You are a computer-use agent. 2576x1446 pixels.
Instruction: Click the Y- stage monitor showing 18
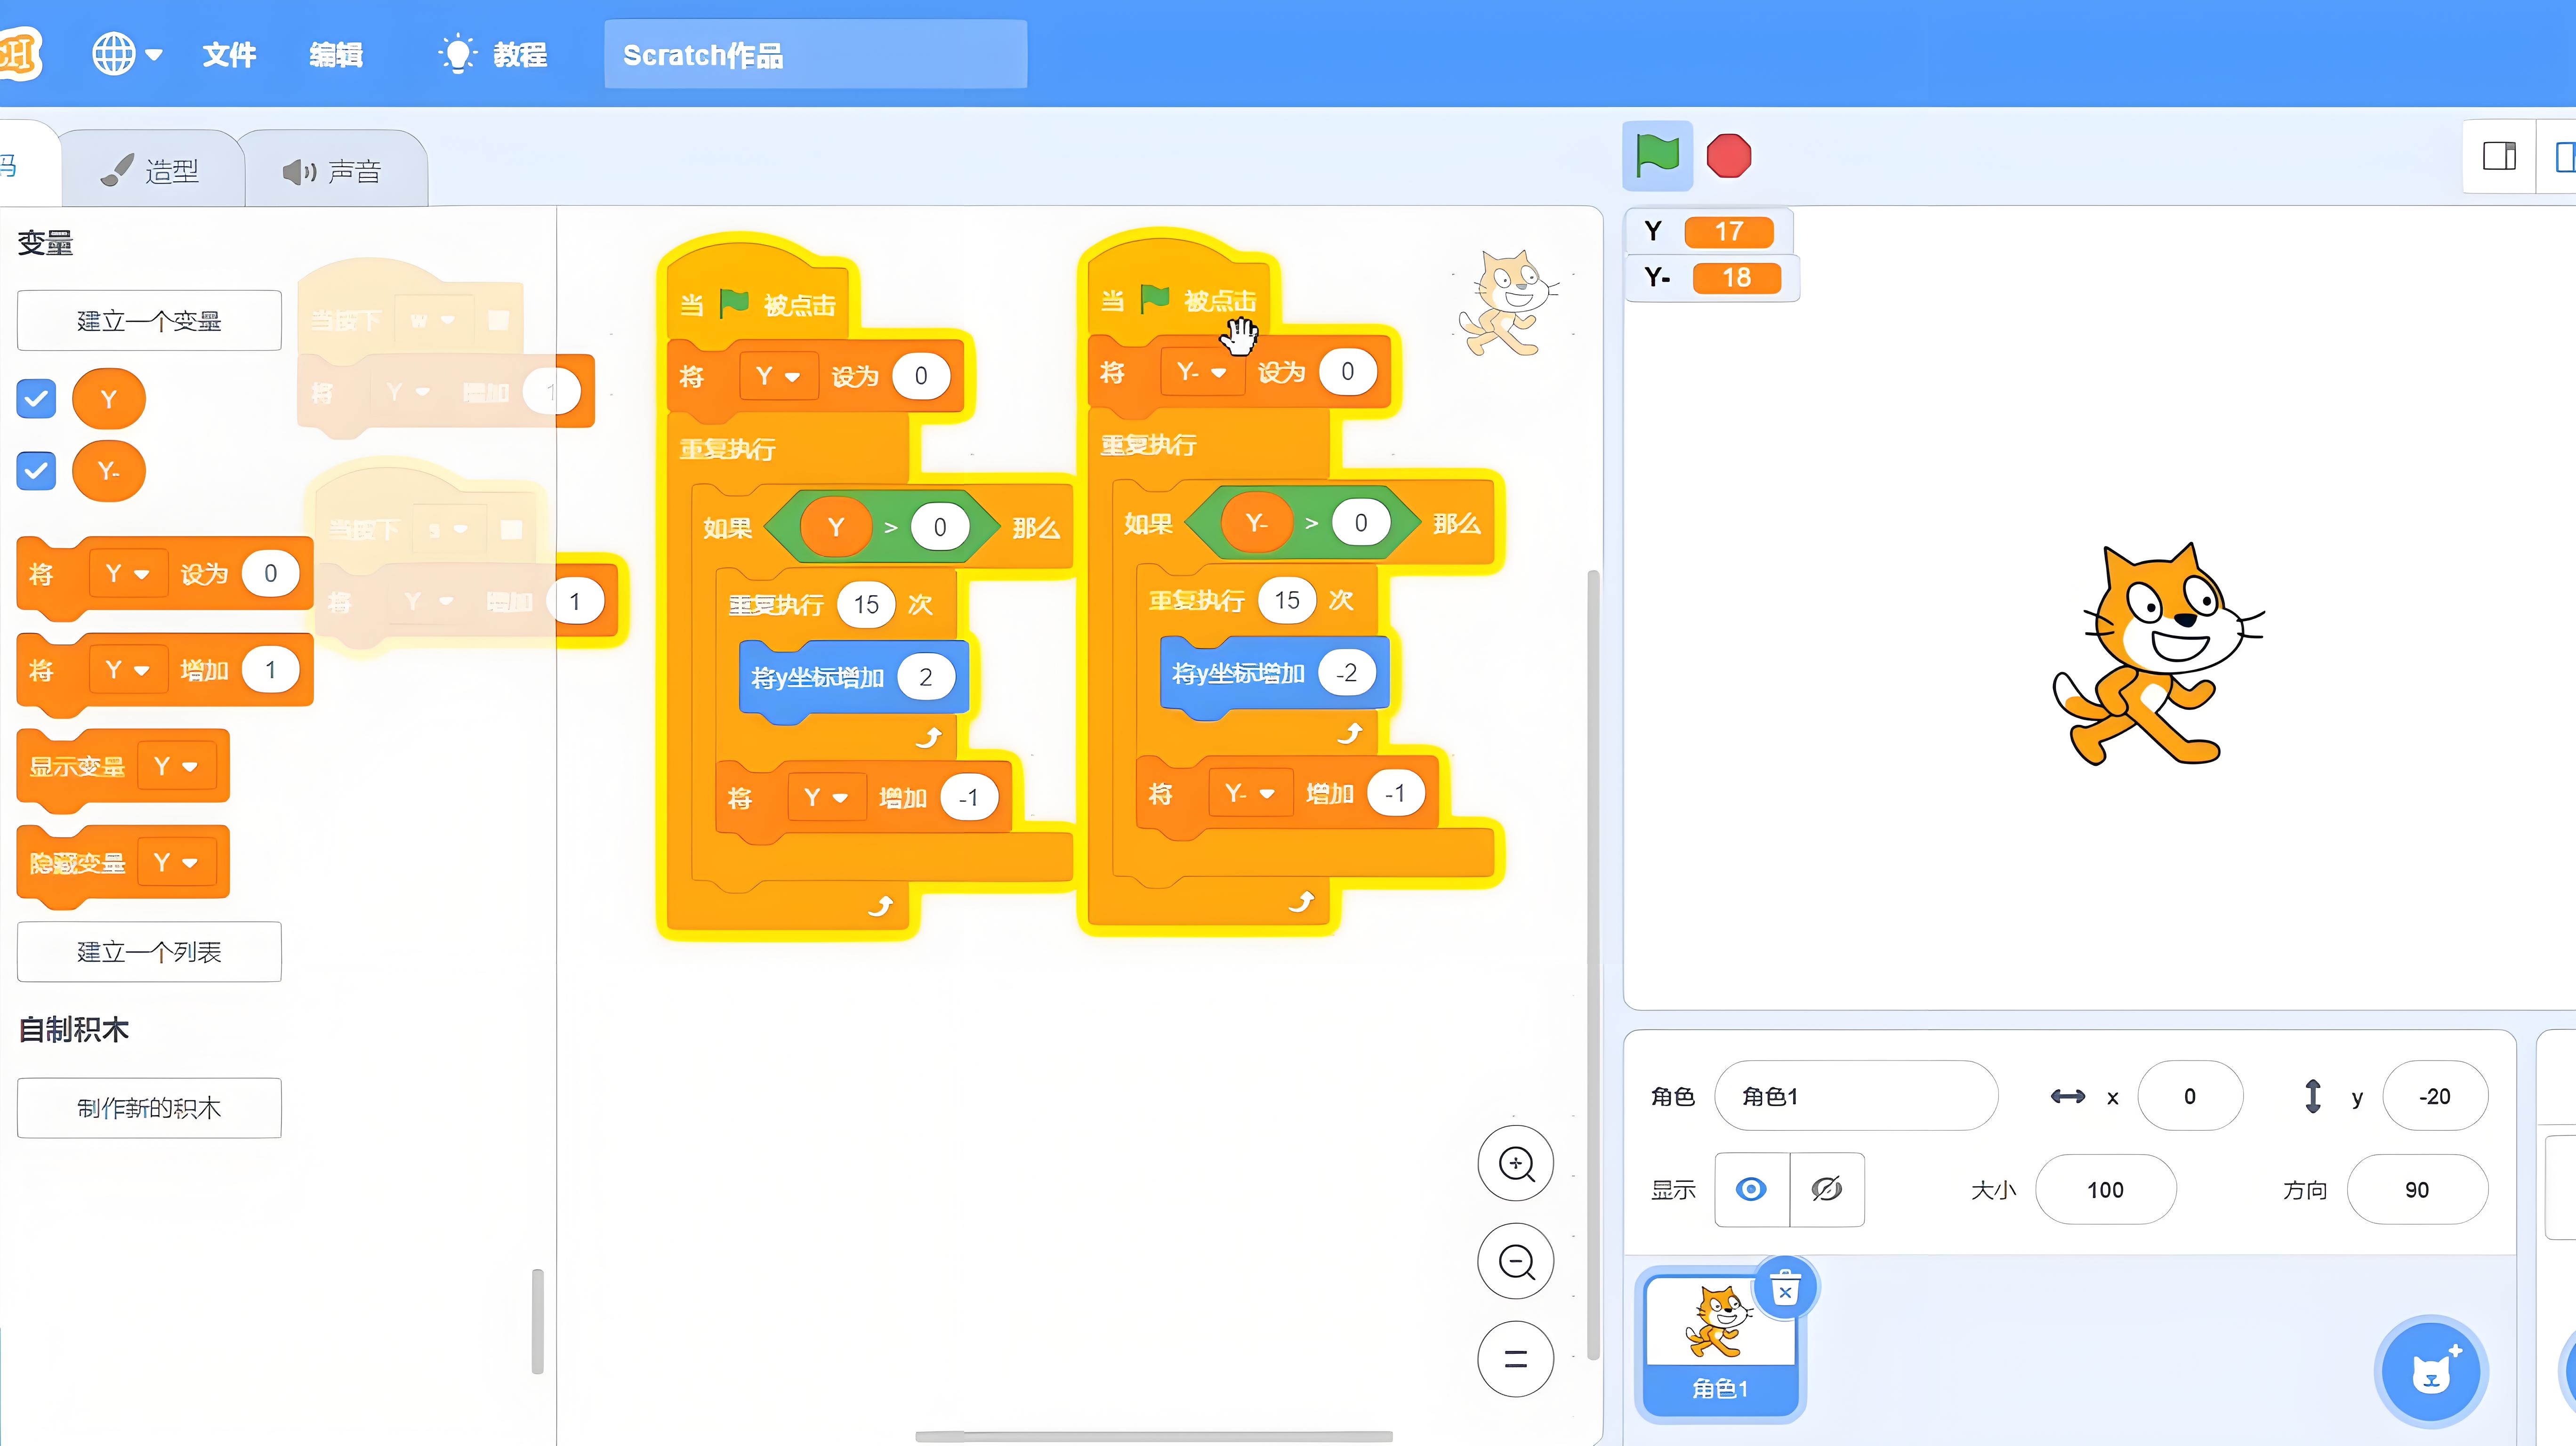click(1713, 278)
